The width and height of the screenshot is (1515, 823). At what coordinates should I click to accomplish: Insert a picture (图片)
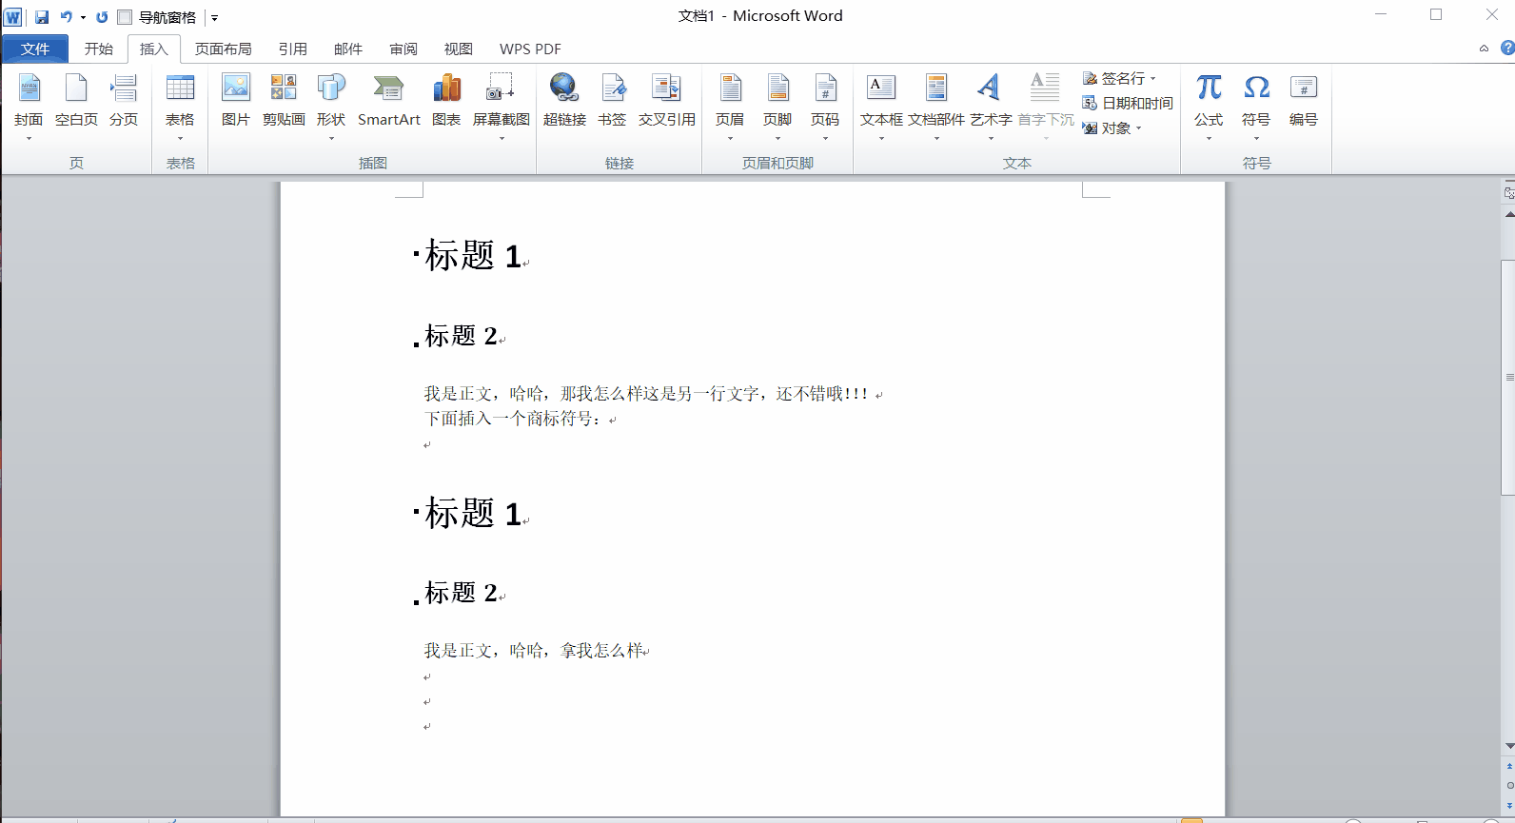point(235,101)
